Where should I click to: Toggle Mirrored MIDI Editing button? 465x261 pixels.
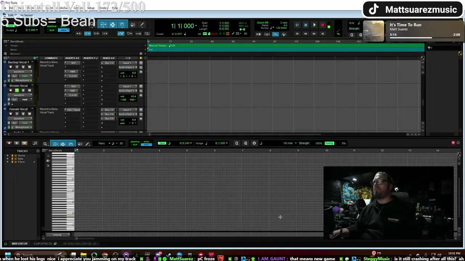(x=138, y=33)
